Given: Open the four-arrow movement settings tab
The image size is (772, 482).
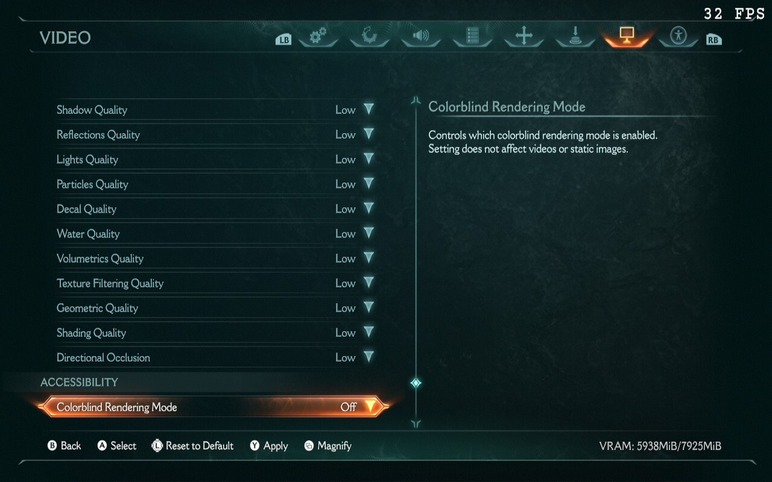Looking at the screenshot, I should (x=524, y=36).
